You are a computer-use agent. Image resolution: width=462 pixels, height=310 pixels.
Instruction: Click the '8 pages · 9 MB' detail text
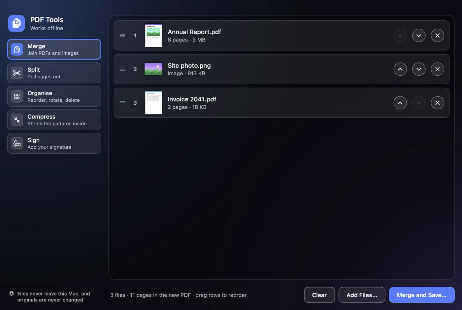(186, 40)
